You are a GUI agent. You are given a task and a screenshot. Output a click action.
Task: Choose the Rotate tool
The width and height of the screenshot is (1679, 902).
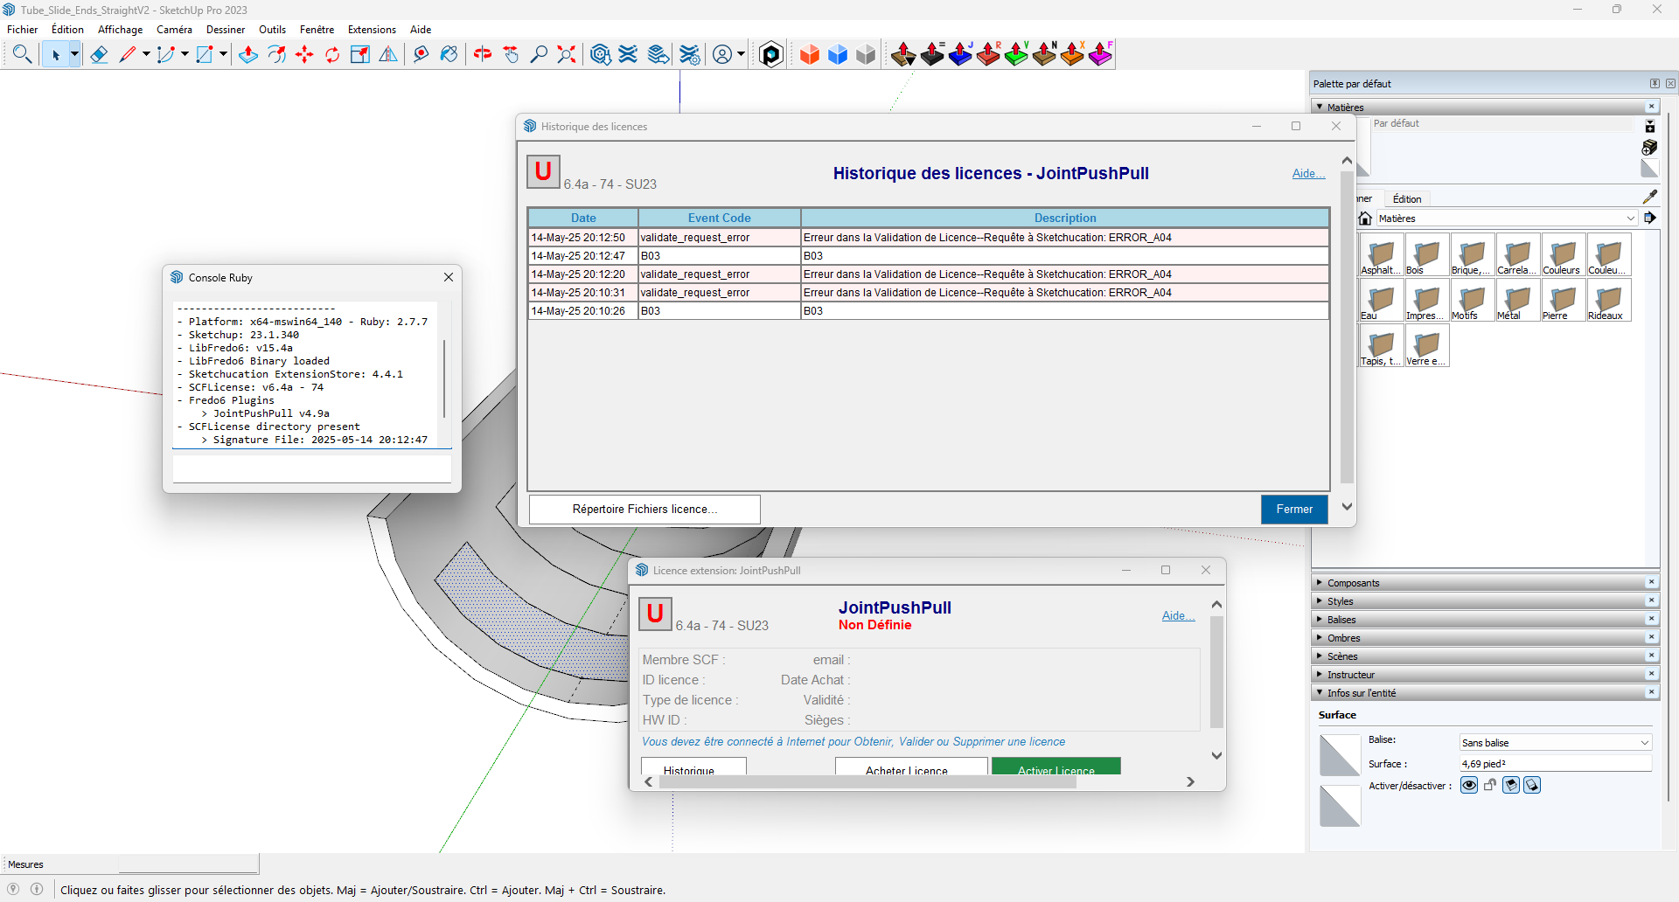point(332,55)
